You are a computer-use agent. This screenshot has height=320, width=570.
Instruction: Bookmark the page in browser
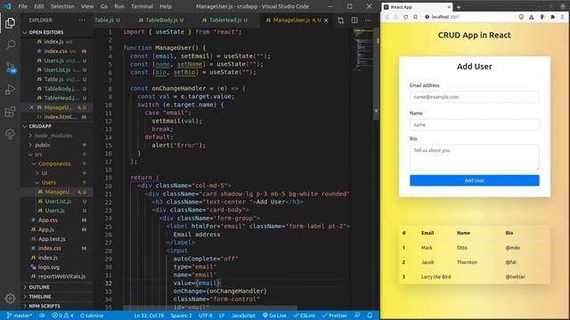tap(415, 17)
